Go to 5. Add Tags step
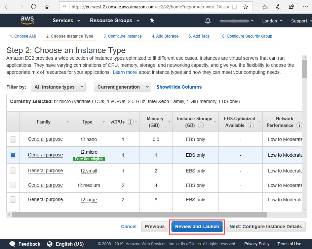The width and height of the screenshot is (312, 249). click(199, 36)
